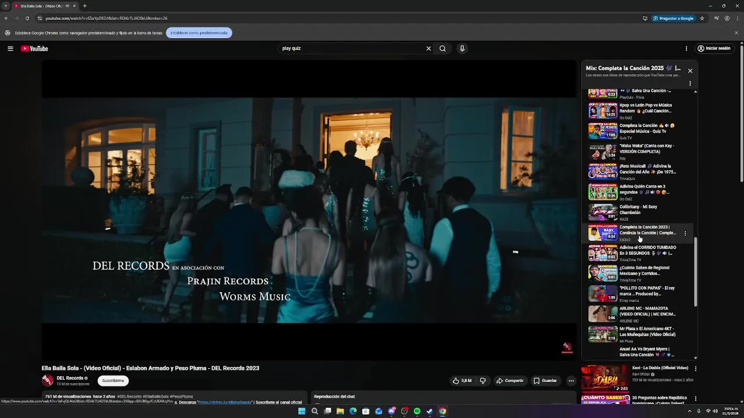
Task: Click the Suscribirme button
Action: tap(113, 381)
